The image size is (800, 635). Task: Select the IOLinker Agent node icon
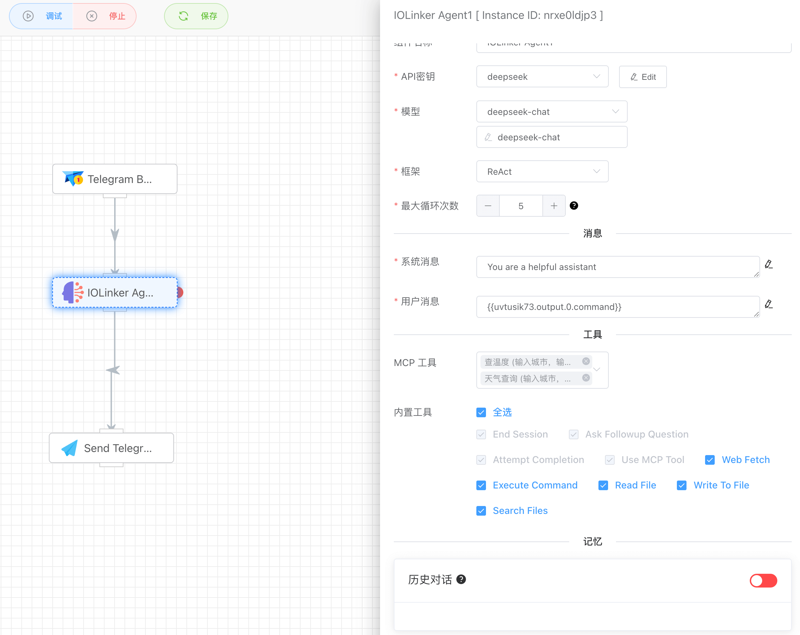tap(73, 292)
